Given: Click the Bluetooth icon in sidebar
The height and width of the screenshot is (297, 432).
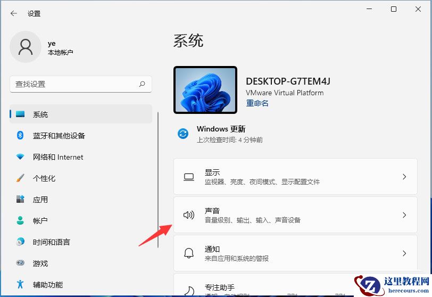Looking at the screenshot, I should pos(20,135).
